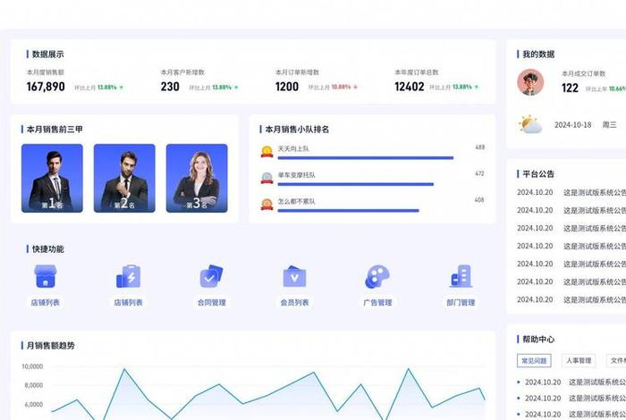
Task: Switch to the 常见问题 tab
Action: [535, 361]
